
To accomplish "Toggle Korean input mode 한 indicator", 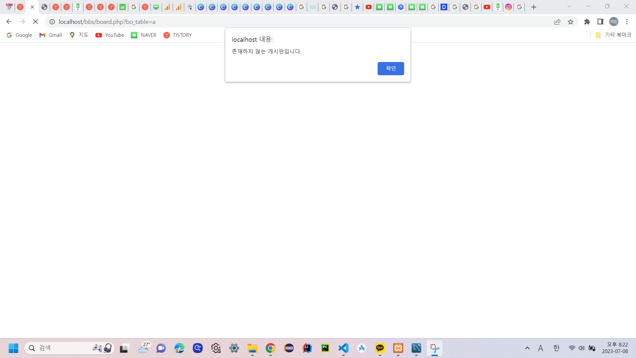I will click(x=556, y=348).
